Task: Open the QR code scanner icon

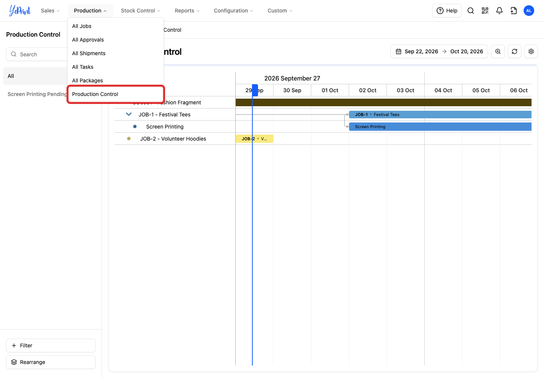Action: point(485,11)
